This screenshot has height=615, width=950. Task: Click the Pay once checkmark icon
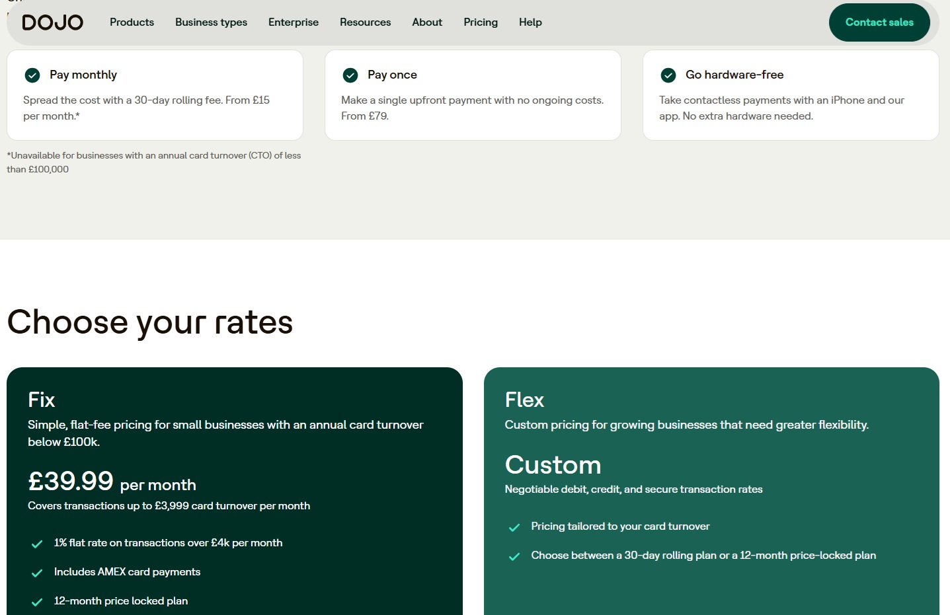pos(350,75)
